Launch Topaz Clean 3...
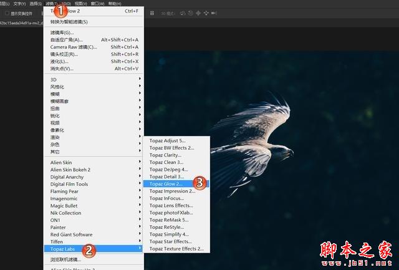The height and width of the screenshot is (270, 399). (x=176, y=162)
